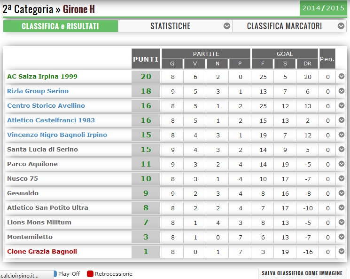This screenshot has width=350, height=279.
Task: Click the arrow icon for Cione Grazia Bagnoli
Action: [x=342, y=252]
